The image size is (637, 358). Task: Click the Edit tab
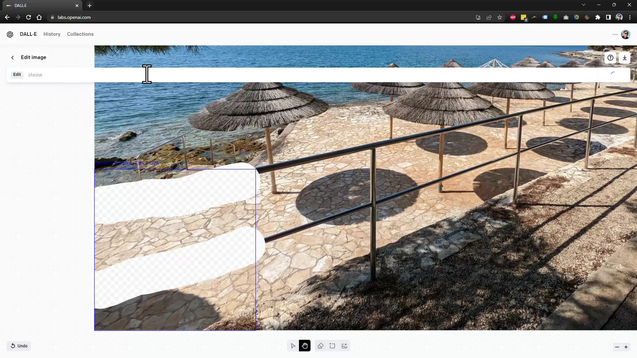click(x=17, y=75)
